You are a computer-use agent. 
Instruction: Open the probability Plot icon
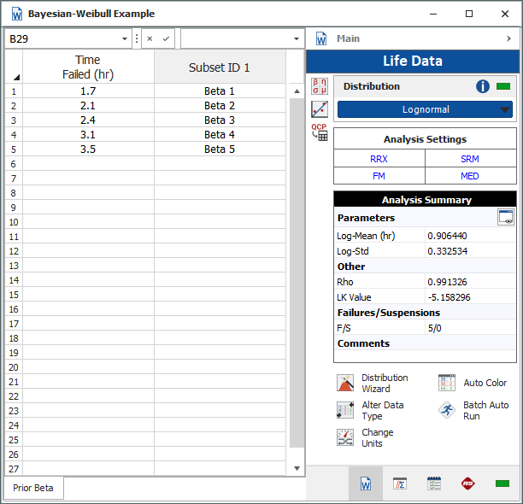320,108
